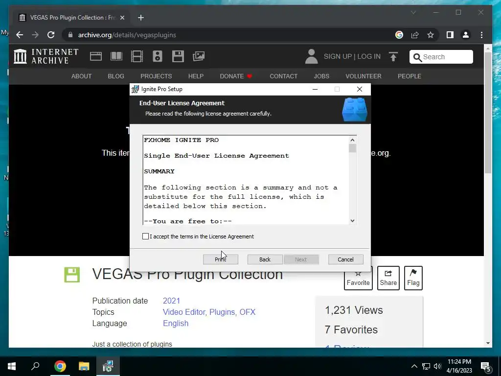Click the installer icon in taskbar

click(x=108, y=366)
